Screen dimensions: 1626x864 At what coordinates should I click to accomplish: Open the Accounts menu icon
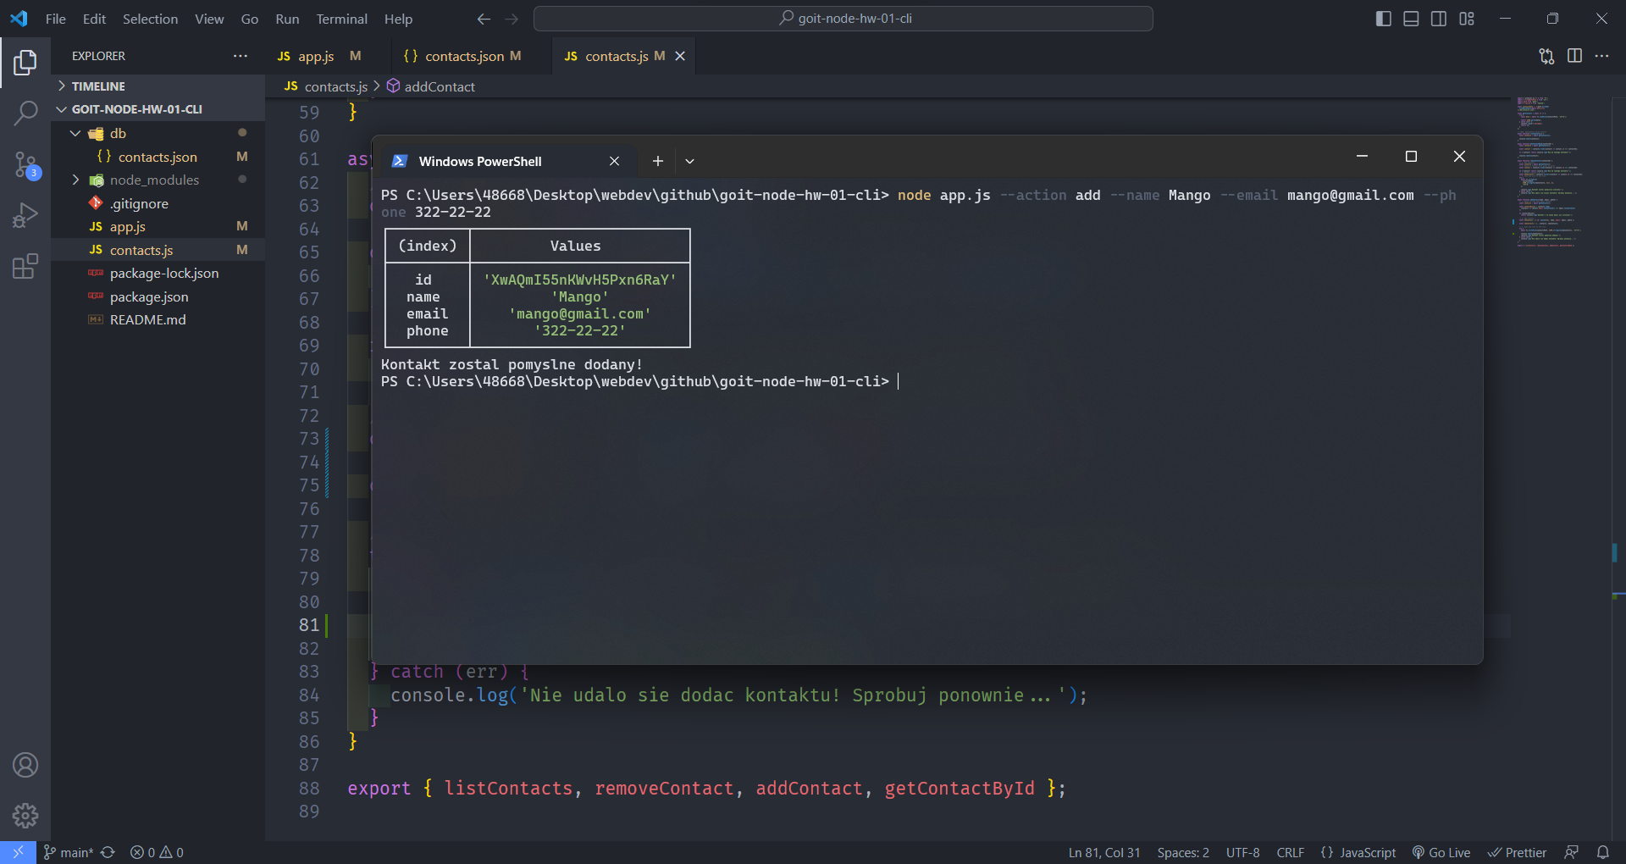25,765
